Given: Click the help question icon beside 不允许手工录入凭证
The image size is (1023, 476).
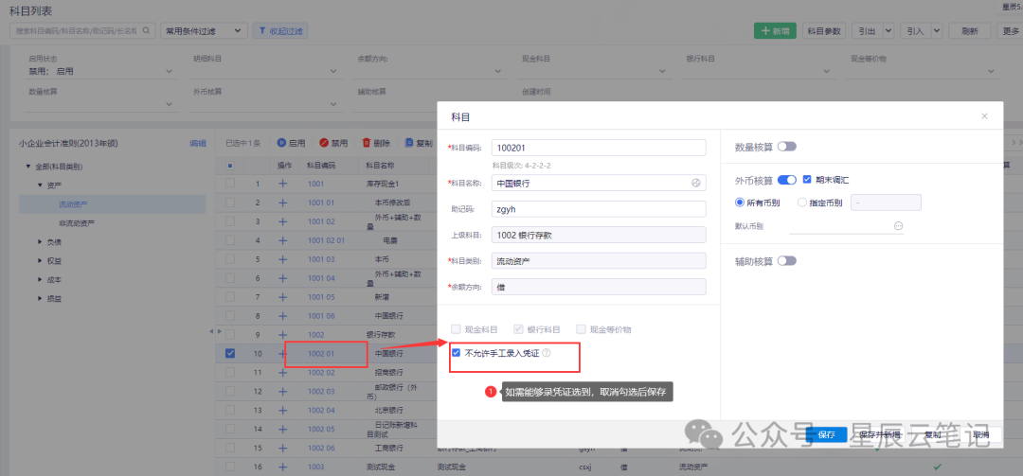Looking at the screenshot, I should (547, 353).
